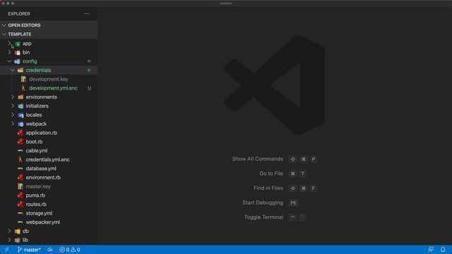Image resolution: width=452 pixels, height=254 pixels.
Task: Click the development.key file icon
Action: (23, 79)
